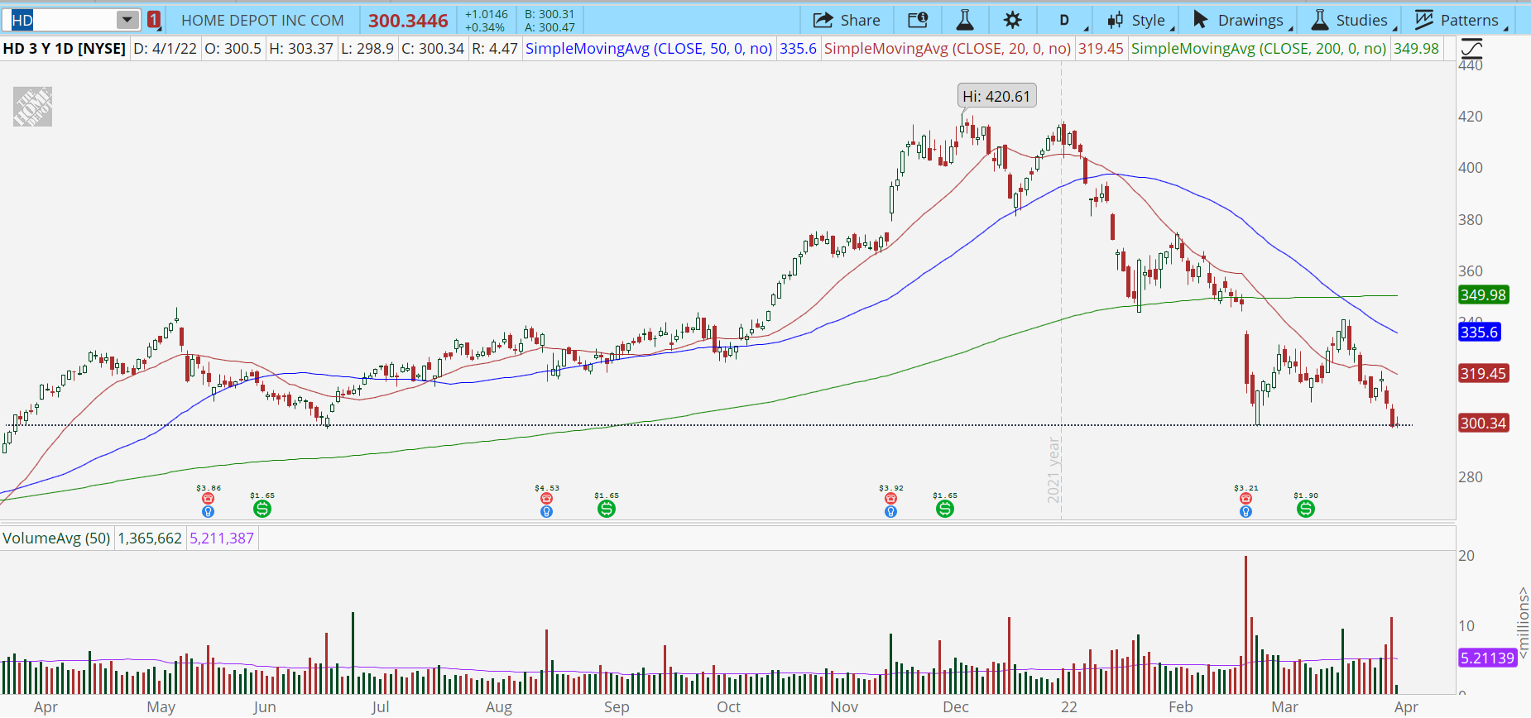
Task: Click the $1.90 dividend marker
Action: pyautogui.click(x=1306, y=509)
